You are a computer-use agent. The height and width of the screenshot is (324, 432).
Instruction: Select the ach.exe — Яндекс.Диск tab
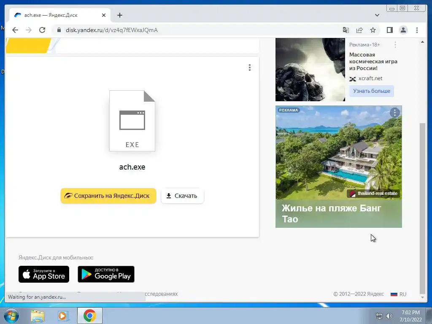tap(60, 15)
